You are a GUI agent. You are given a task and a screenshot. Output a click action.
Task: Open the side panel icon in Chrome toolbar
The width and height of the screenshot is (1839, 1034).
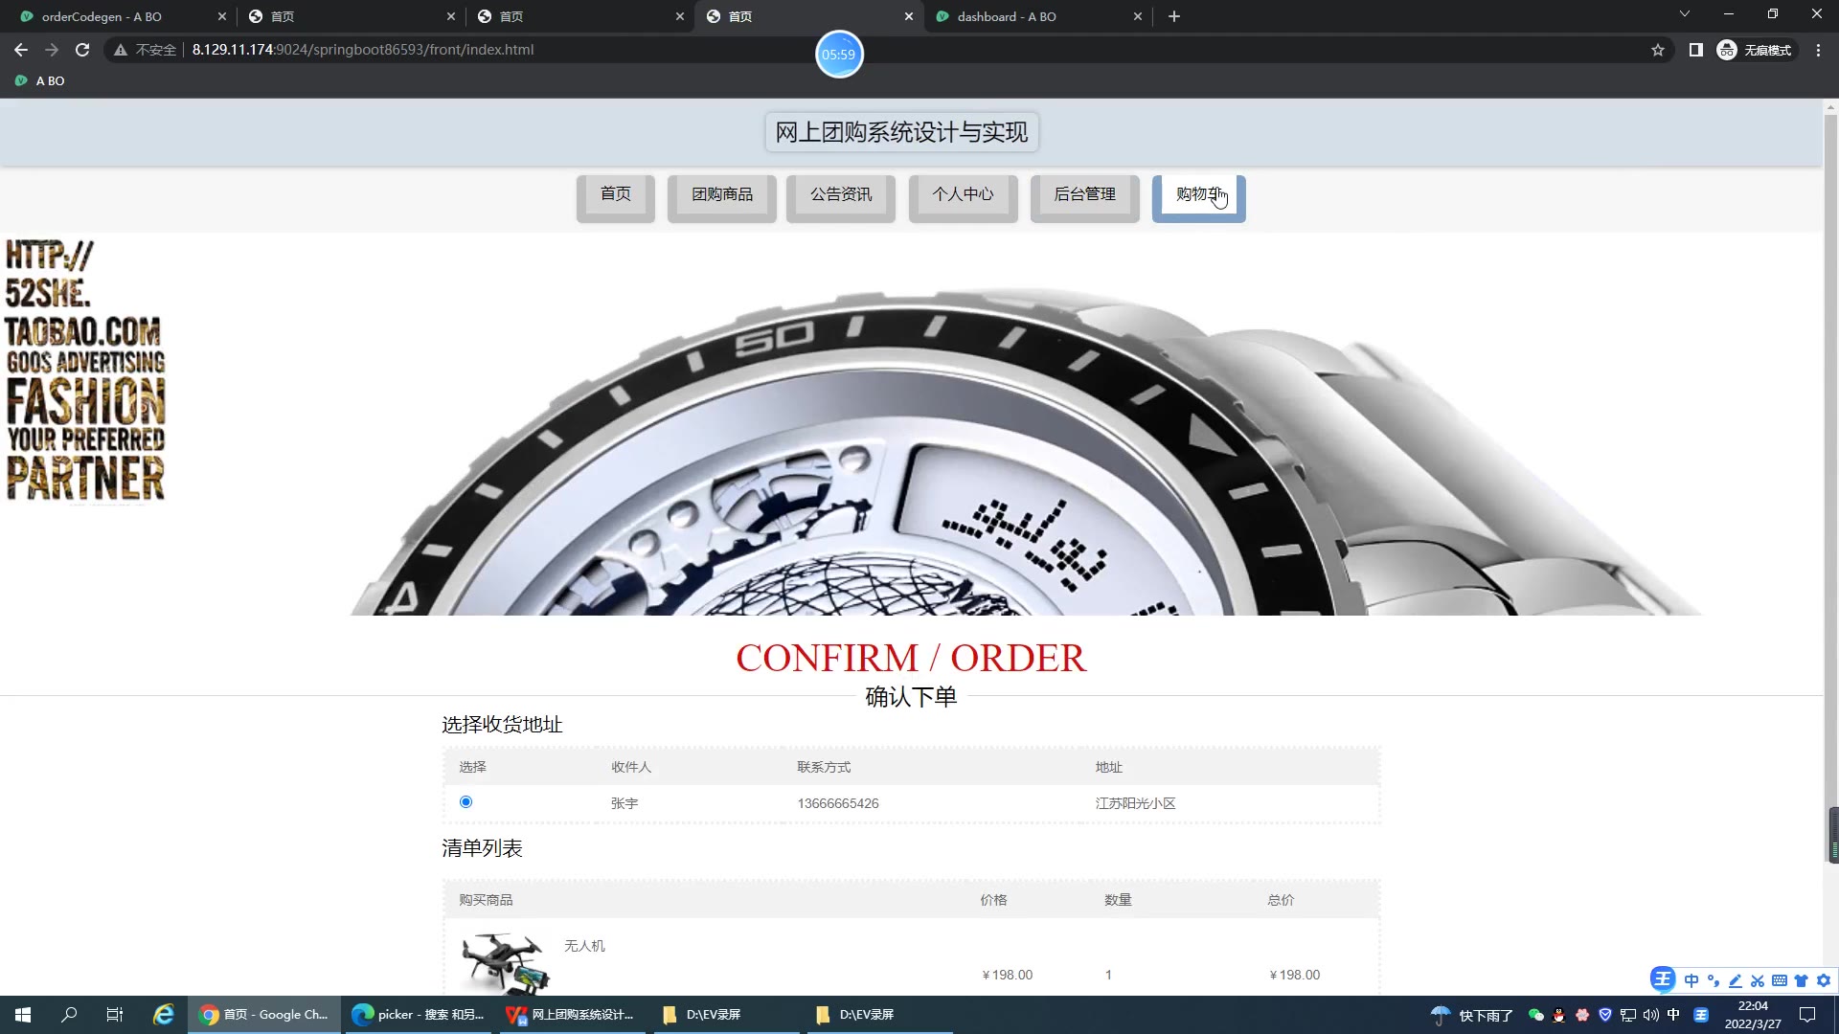(1695, 50)
